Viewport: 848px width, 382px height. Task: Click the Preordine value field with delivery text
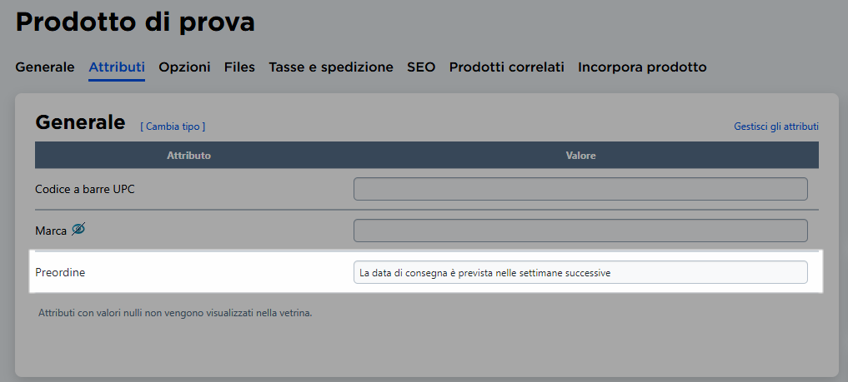580,272
